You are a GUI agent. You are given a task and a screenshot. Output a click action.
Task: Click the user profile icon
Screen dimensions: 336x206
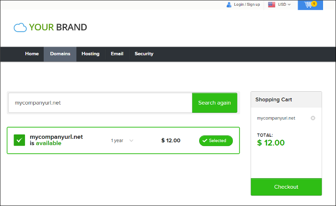click(228, 4)
